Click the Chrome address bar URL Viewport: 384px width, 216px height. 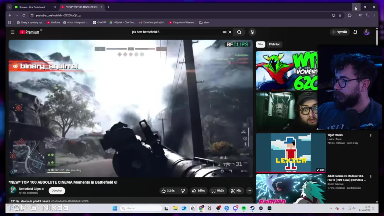[58, 15]
